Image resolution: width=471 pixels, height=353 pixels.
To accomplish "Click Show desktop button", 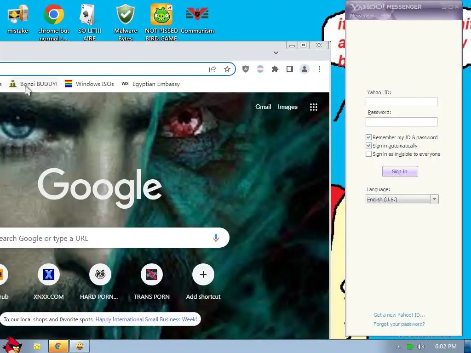I will point(468,347).
